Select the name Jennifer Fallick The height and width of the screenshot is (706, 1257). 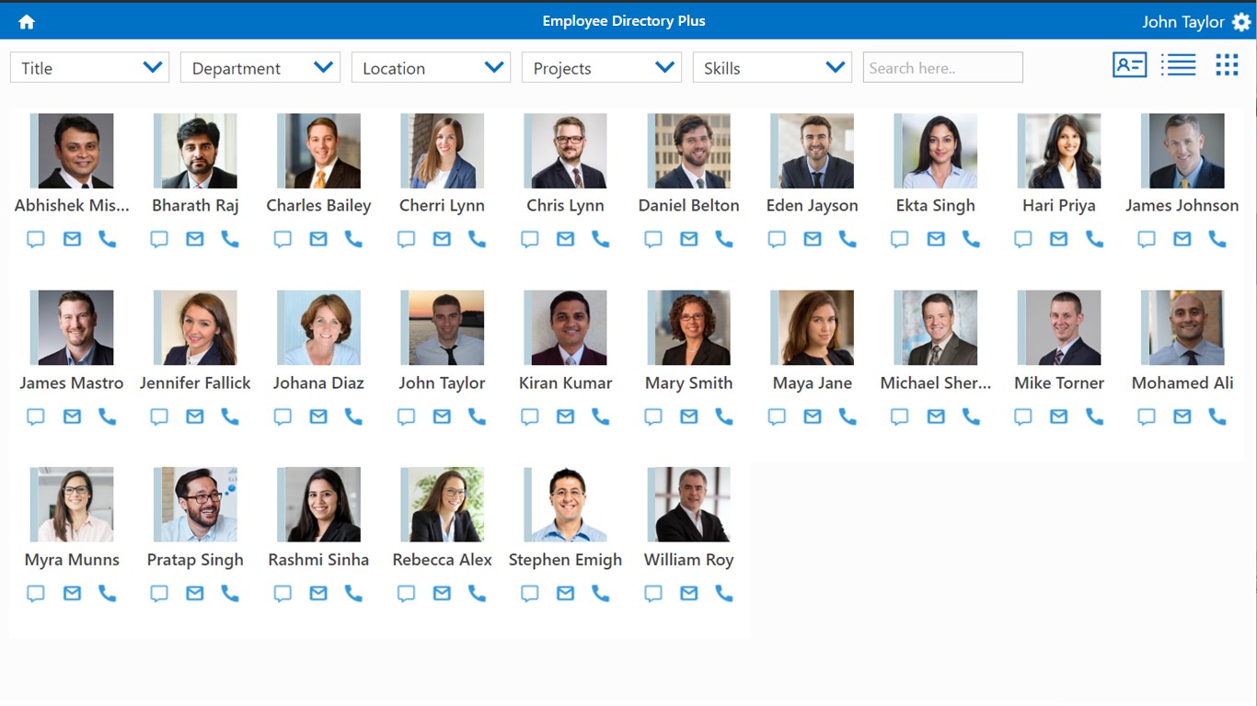[195, 382]
